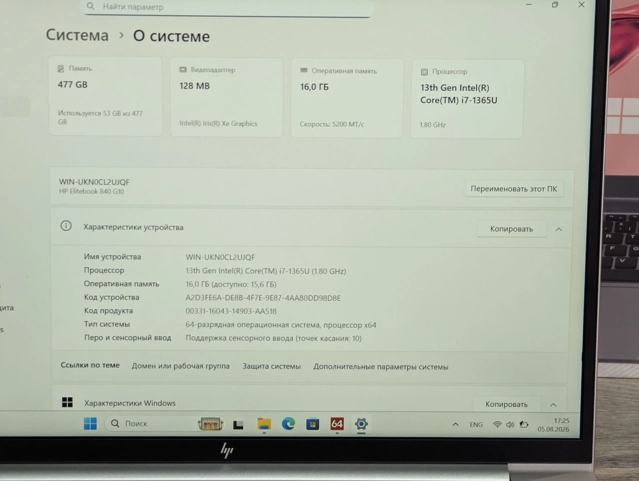Open Домен или рабочая группа link
This screenshot has width=639, height=481.
[181, 366]
